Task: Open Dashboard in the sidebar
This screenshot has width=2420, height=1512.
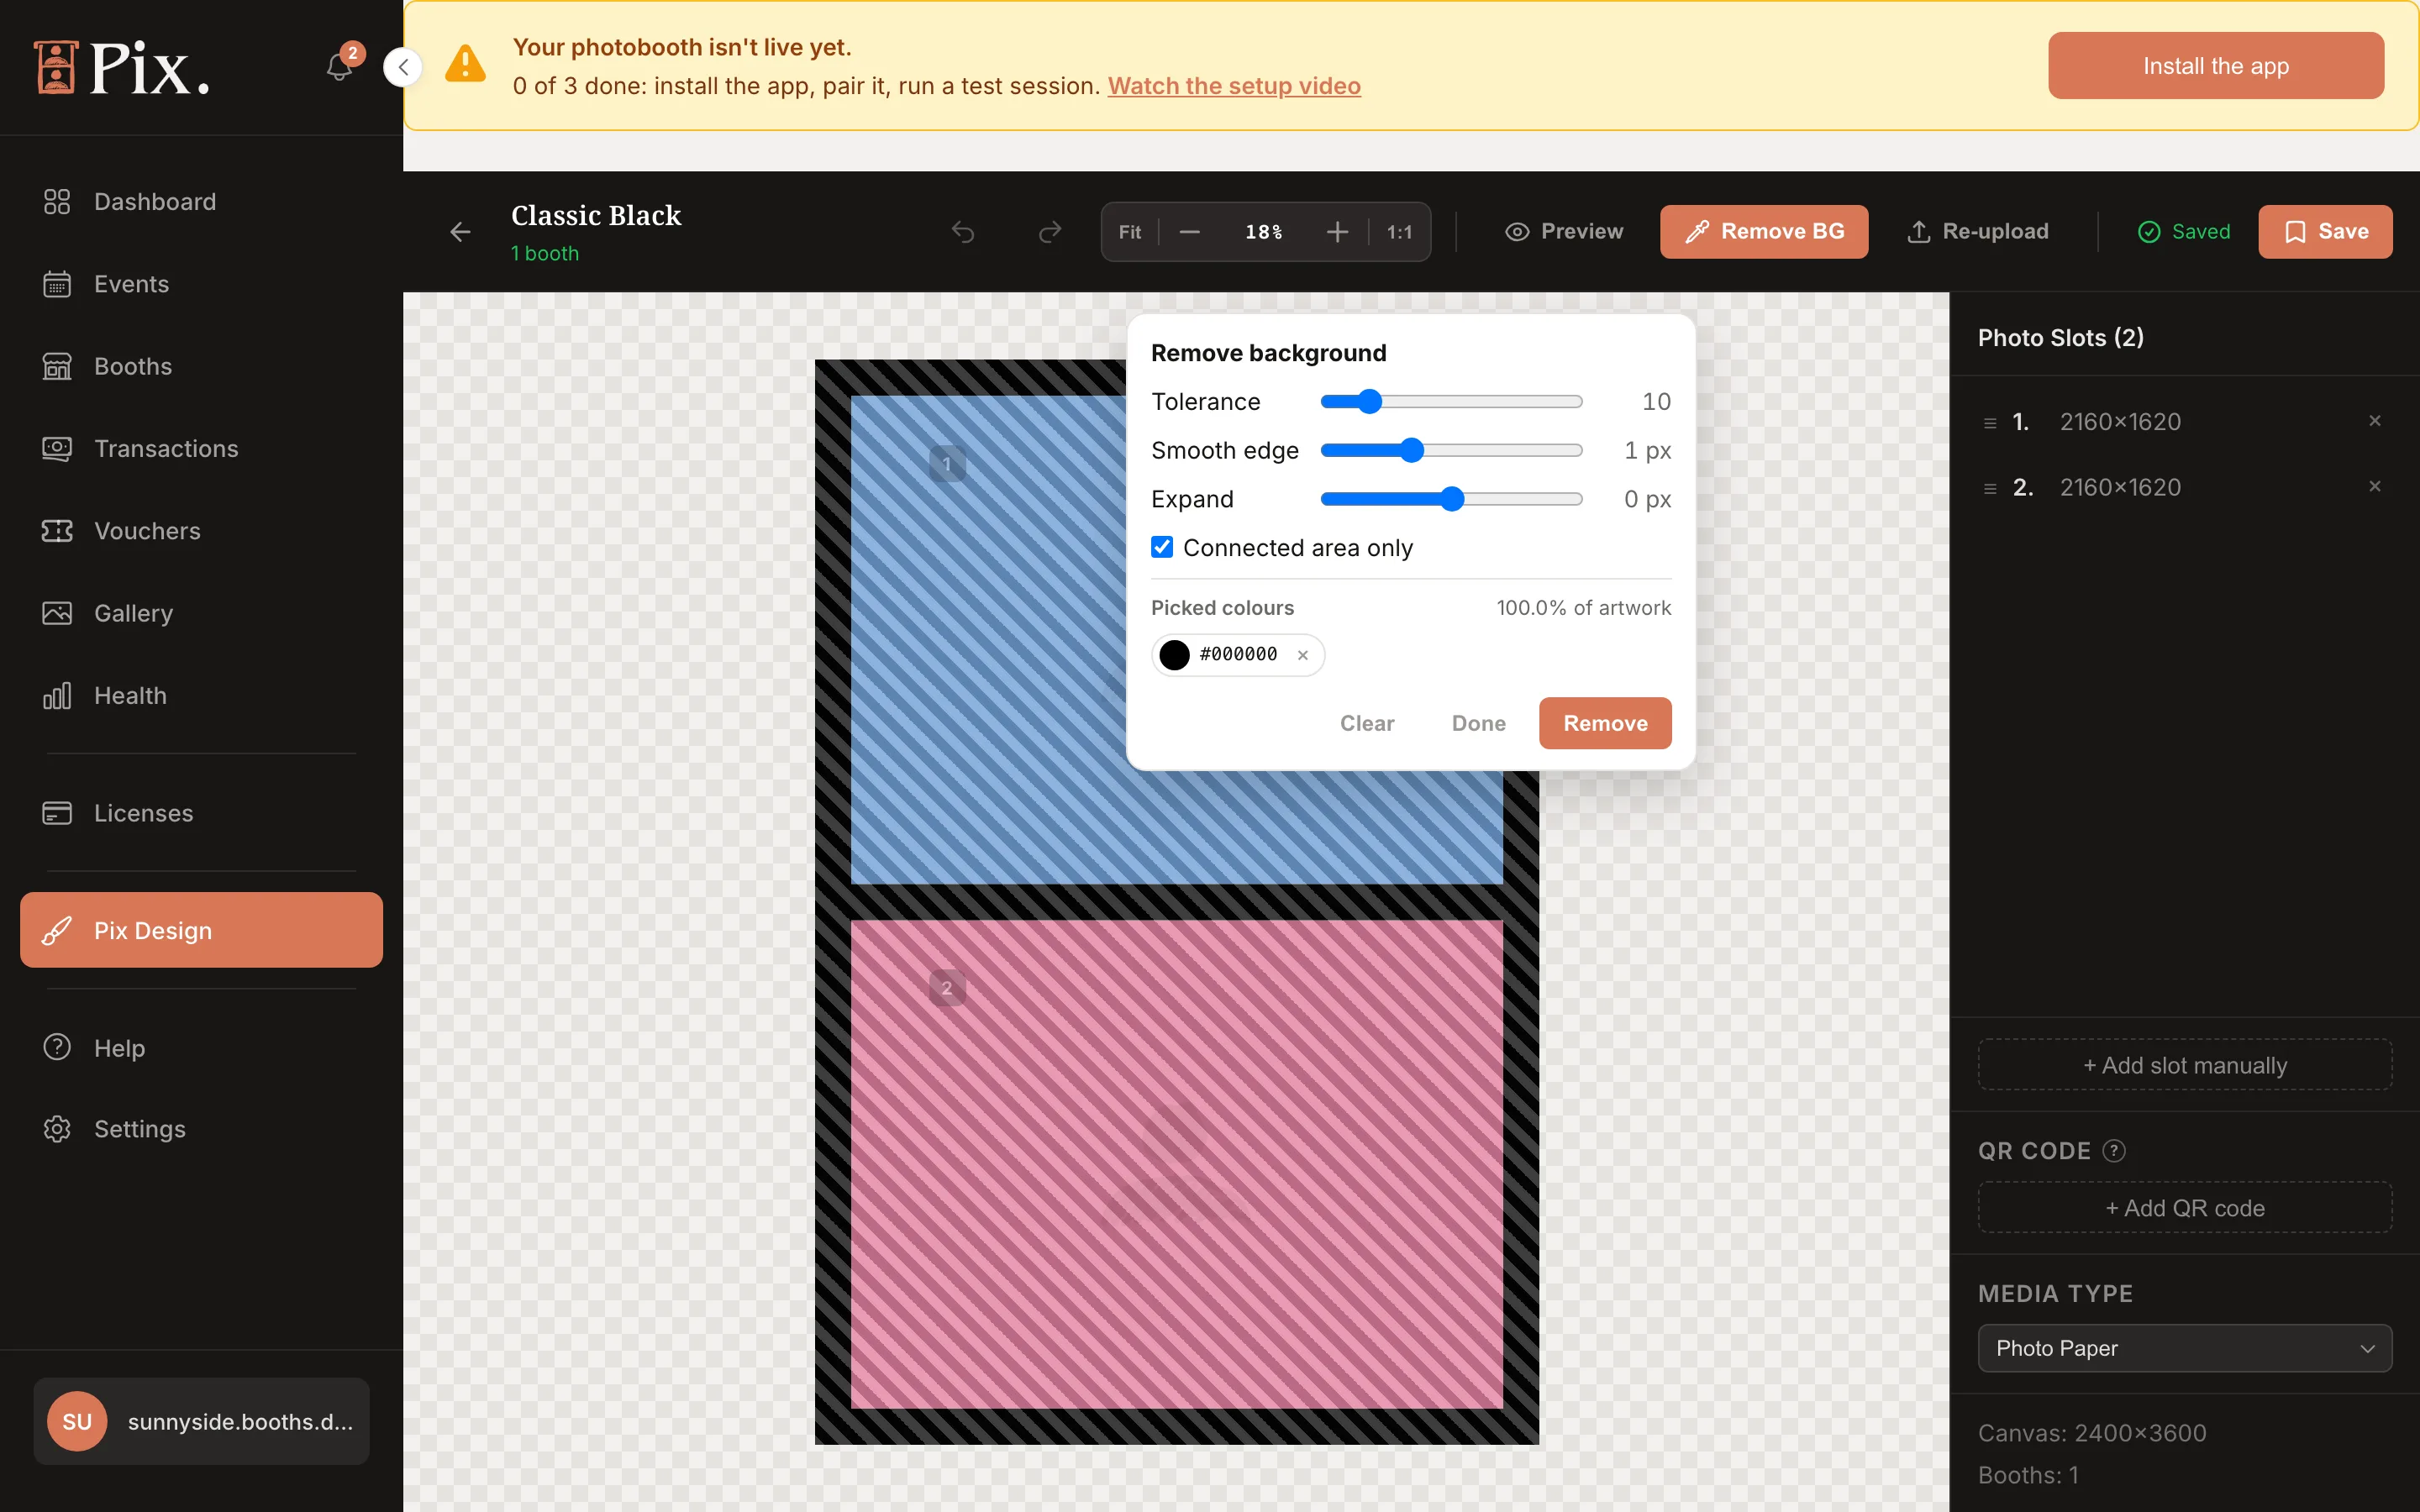Action: pyautogui.click(x=201, y=202)
